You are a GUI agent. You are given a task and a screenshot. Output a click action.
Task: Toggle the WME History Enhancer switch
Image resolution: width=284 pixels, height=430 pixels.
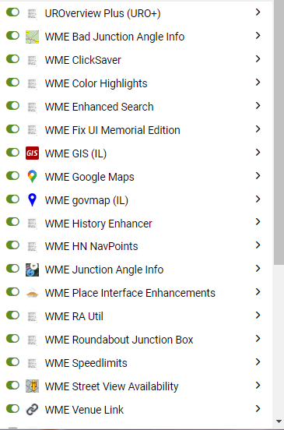12,221
